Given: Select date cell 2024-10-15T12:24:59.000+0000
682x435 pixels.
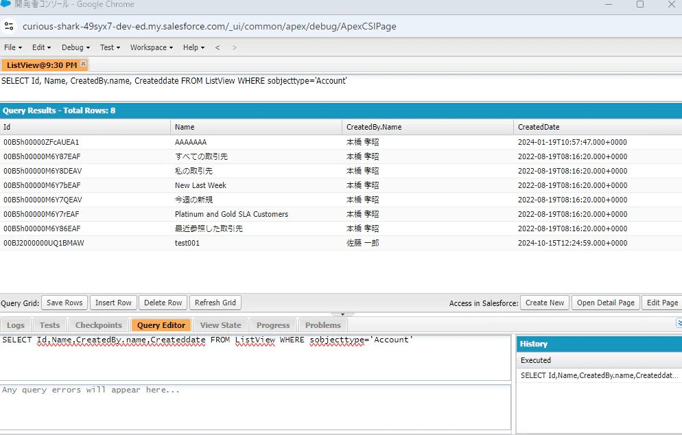Looking at the screenshot, I should (x=598, y=243).
